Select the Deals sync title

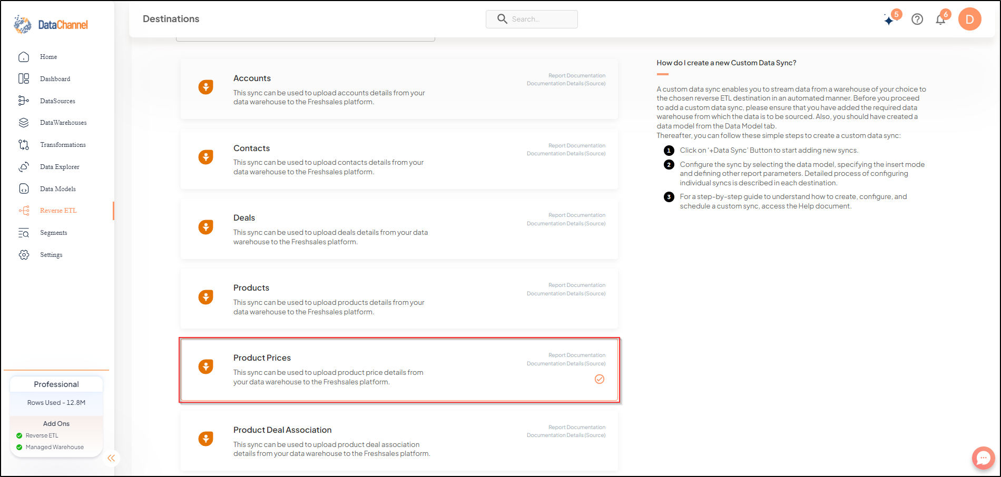pos(244,218)
